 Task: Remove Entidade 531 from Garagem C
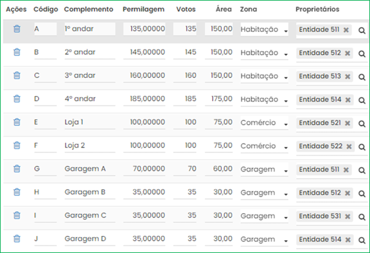[x=347, y=216]
